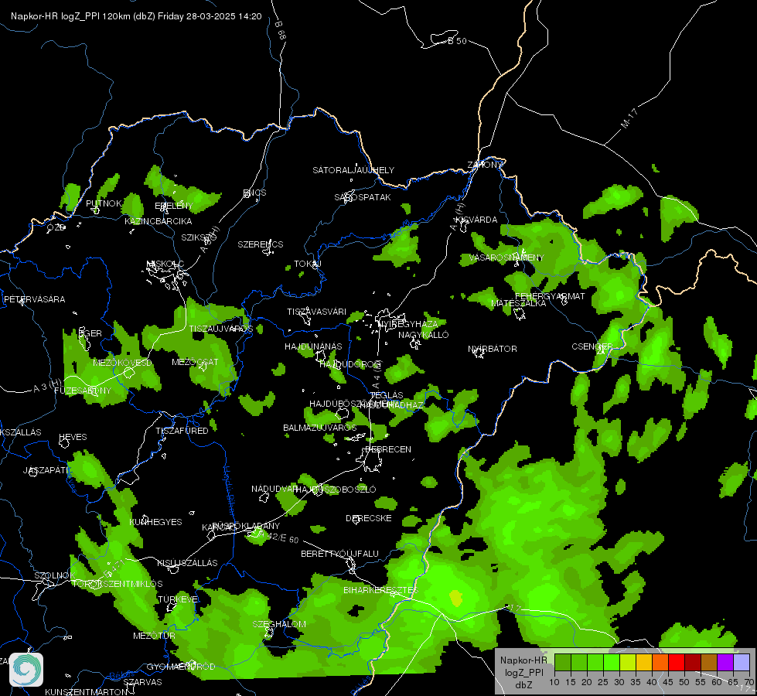
Task: Click the JASZAPATI city label
Action: point(46,470)
